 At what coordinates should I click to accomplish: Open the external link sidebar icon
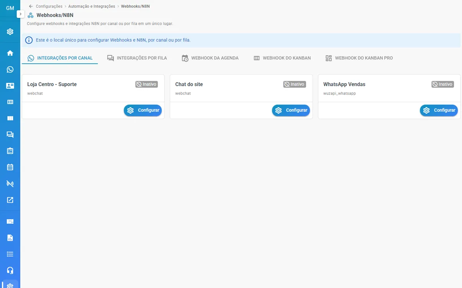(x=10, y=200)
